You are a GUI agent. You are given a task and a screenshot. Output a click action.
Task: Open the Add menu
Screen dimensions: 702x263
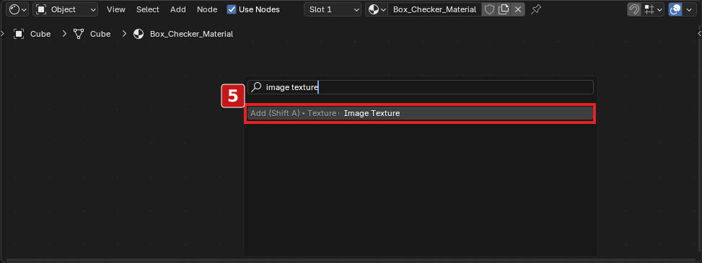pos(178,9)
